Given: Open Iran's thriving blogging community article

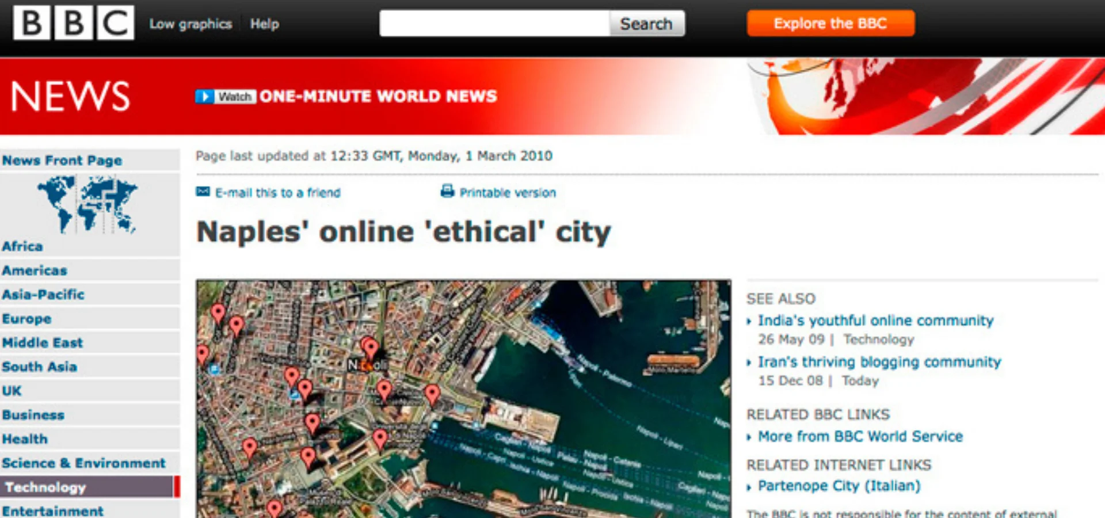Looking at the screenshot, I should click(x=879, y=362).
